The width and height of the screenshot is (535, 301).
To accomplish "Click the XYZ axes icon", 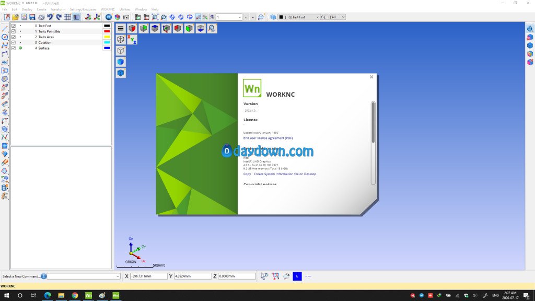I will tap(132, 39).
